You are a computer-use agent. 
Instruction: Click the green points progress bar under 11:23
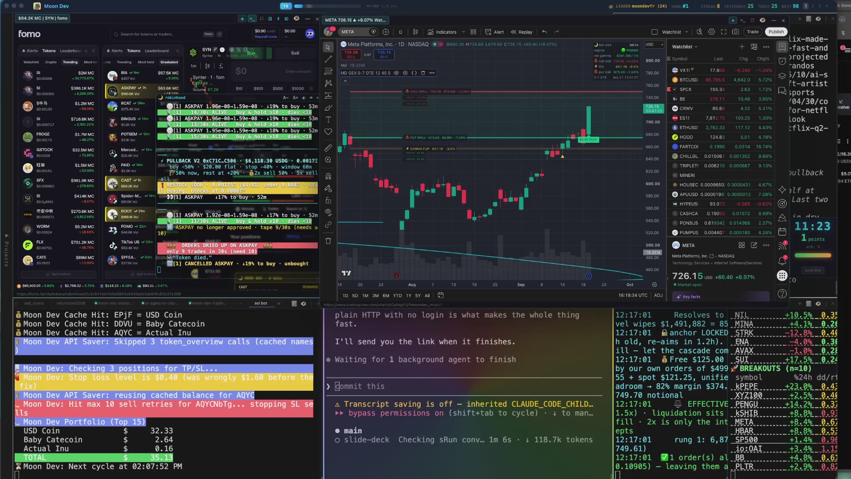click(813, 255)
